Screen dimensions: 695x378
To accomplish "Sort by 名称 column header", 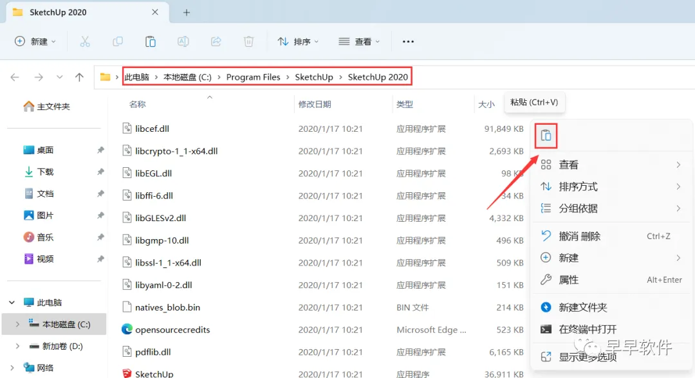I will pos(138,104).
